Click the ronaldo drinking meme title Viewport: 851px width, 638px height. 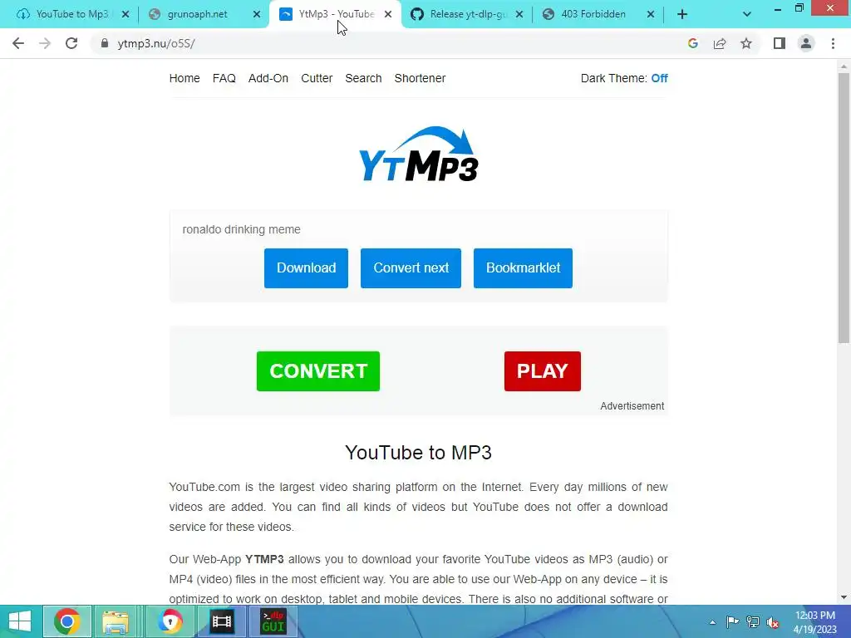pos(242,229)
